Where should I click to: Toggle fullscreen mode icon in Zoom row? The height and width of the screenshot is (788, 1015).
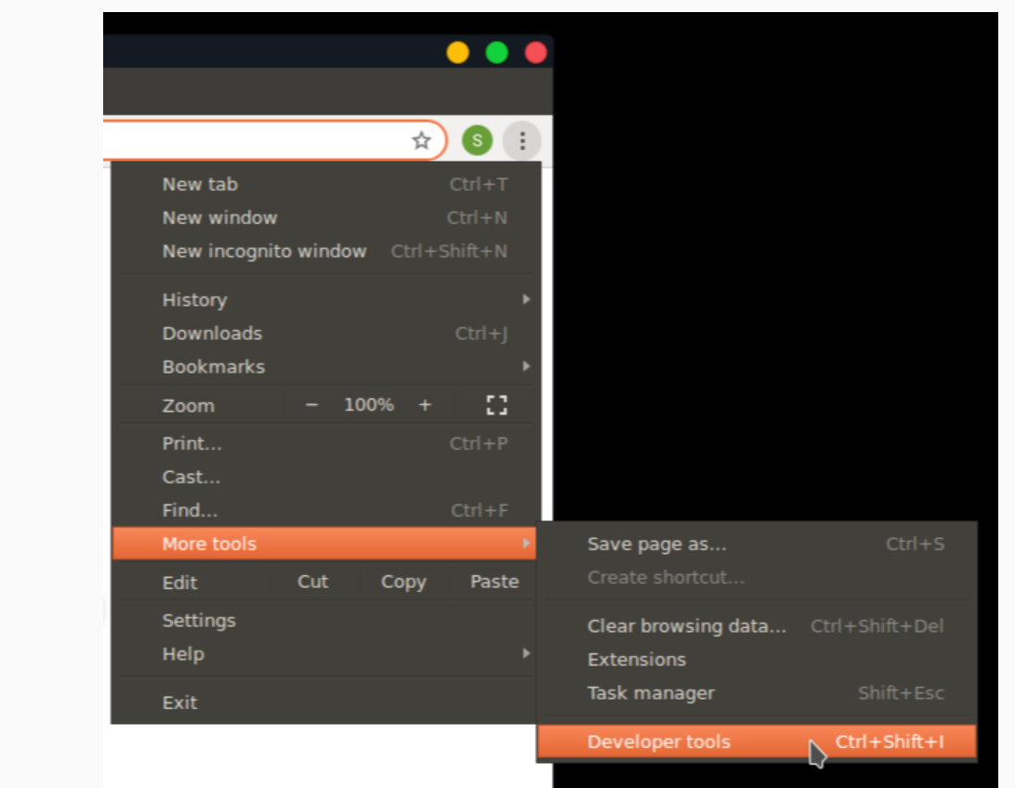click(x=496, y=405)
